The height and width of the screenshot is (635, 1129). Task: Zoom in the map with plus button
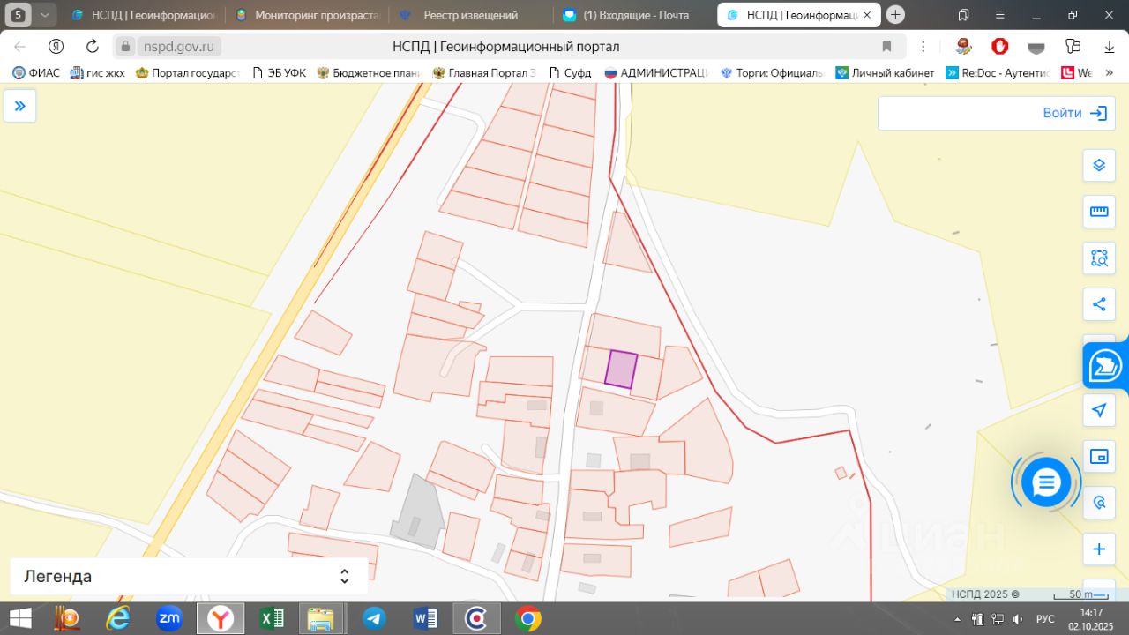click(1099, 549)
